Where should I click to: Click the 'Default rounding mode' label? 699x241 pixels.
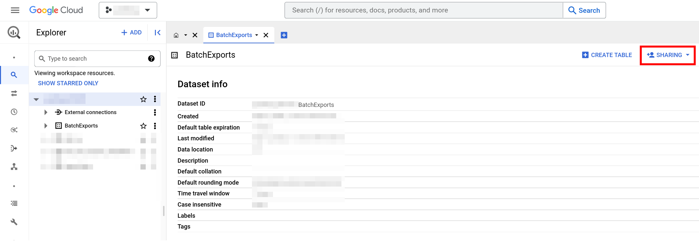click(x=208, y=183)
